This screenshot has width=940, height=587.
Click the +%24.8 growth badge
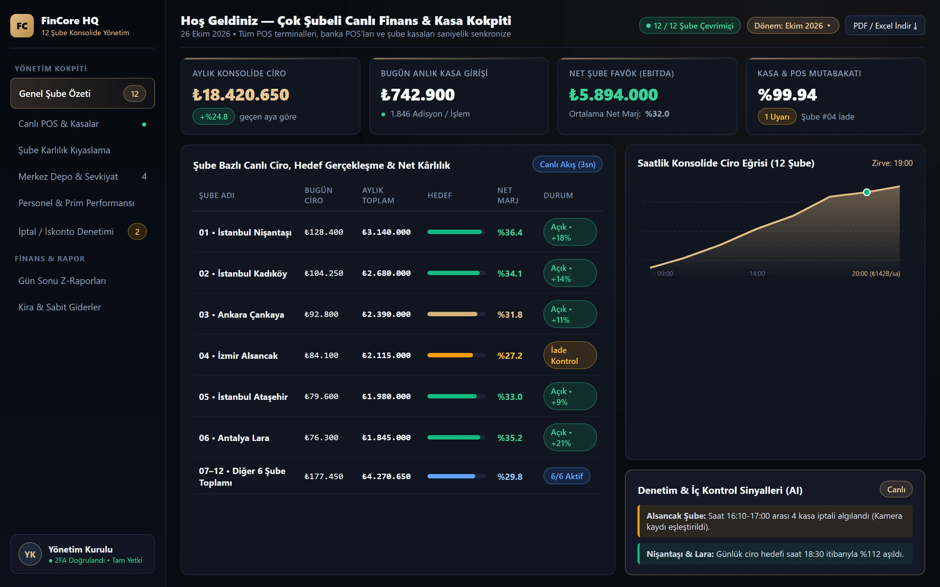tap(214, 116)
